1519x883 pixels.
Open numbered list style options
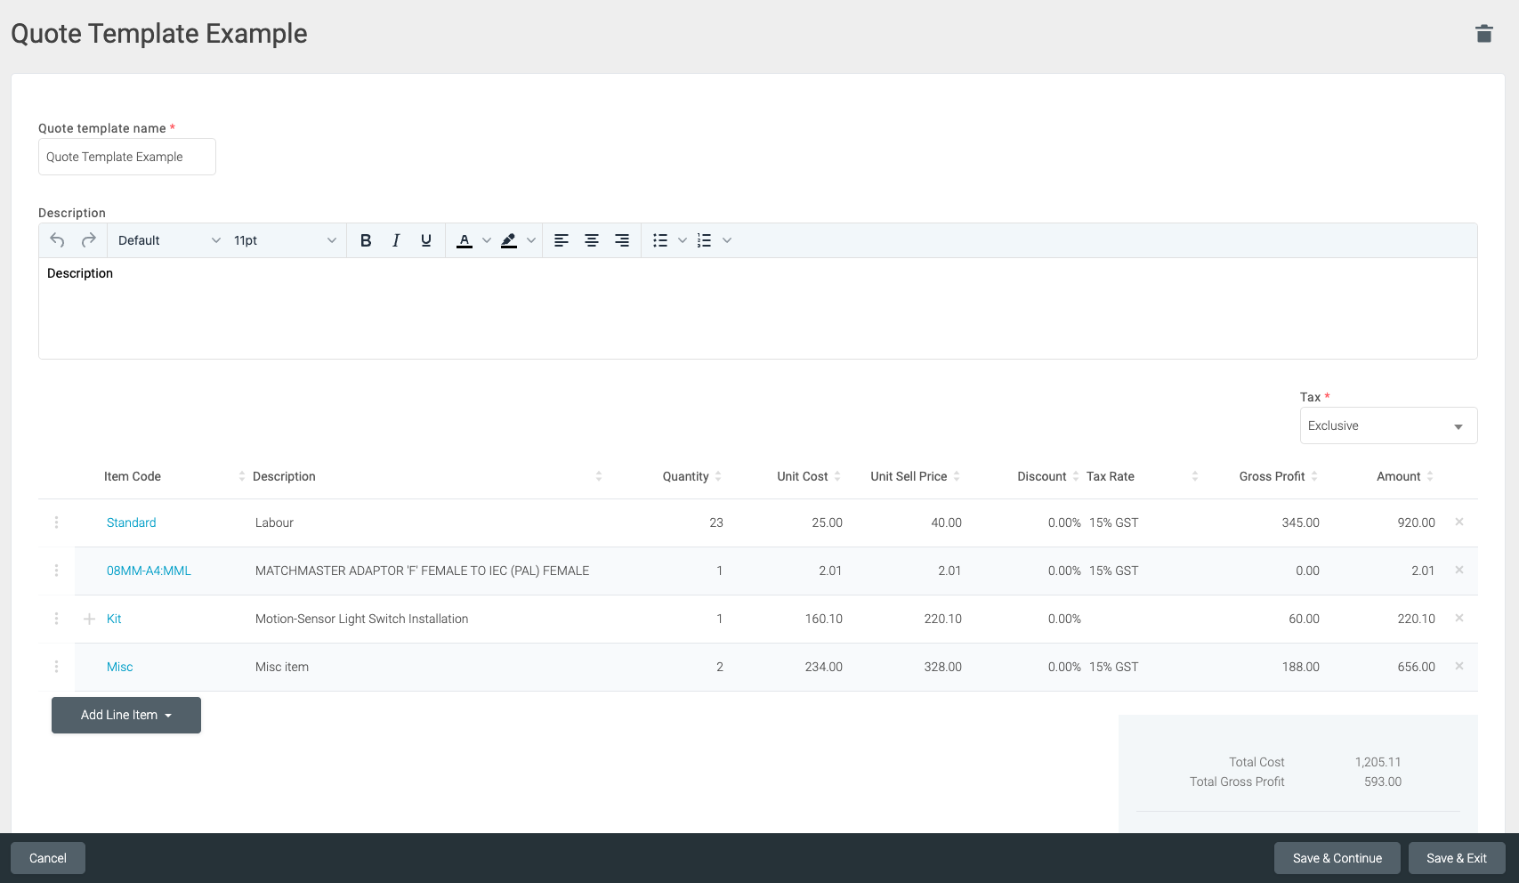[727, 240]
